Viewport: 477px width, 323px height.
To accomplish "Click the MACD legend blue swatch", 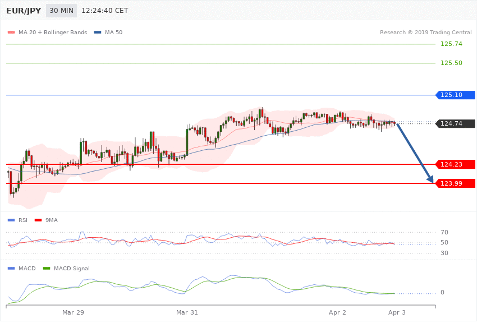I will point(11,268).
